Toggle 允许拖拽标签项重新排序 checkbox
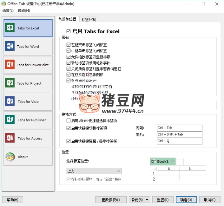 (68, 57)
